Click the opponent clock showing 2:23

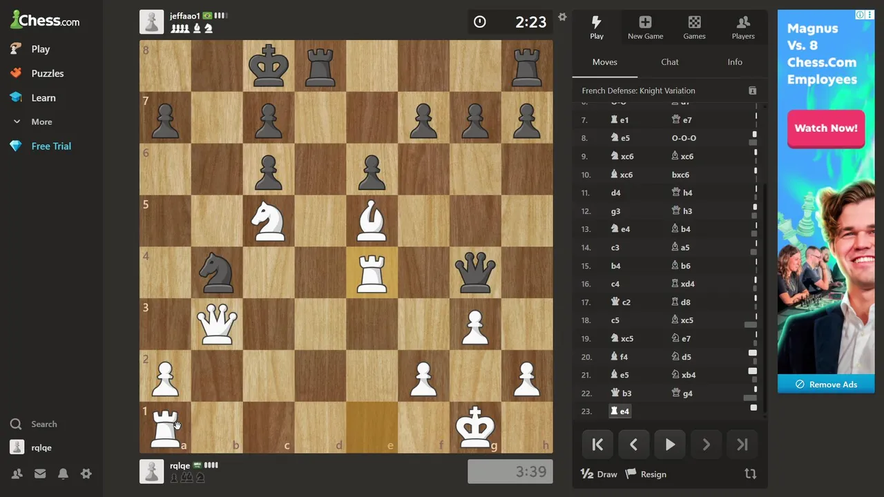point(510,22)
